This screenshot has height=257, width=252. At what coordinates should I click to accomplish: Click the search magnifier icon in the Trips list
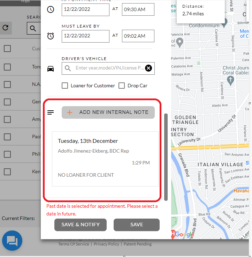(33, 29)
